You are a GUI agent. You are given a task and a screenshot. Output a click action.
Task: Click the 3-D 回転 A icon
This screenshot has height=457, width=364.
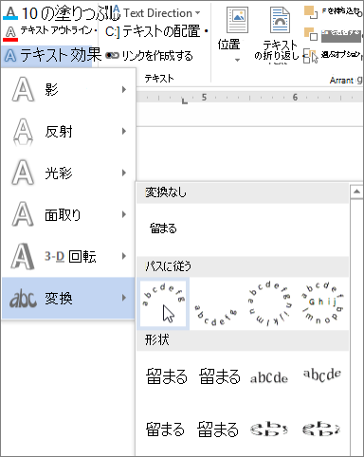coord(23,256)
